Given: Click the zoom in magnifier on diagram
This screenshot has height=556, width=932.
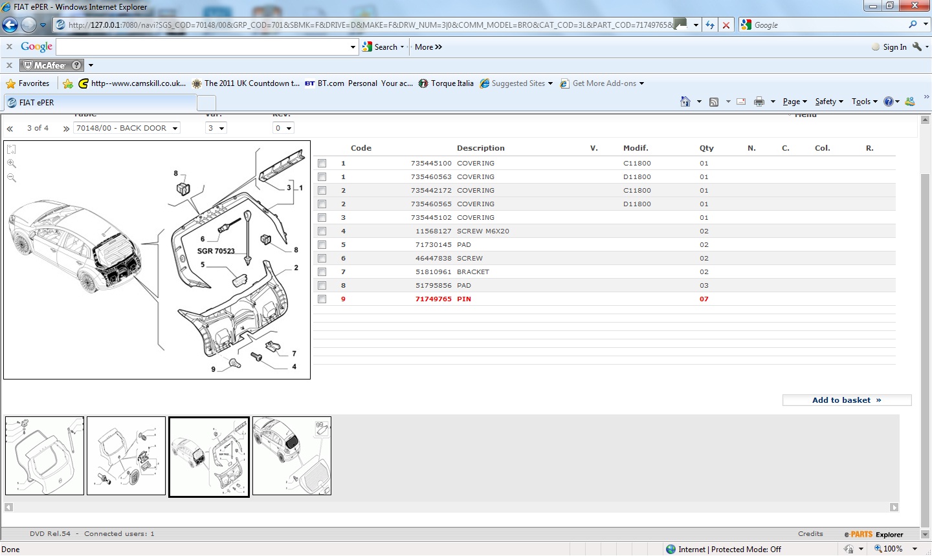Looking at the screenshot, I should pos(12,164).
